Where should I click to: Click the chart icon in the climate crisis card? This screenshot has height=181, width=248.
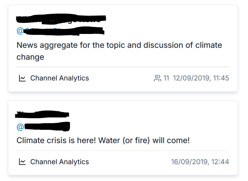coord(22,162)
